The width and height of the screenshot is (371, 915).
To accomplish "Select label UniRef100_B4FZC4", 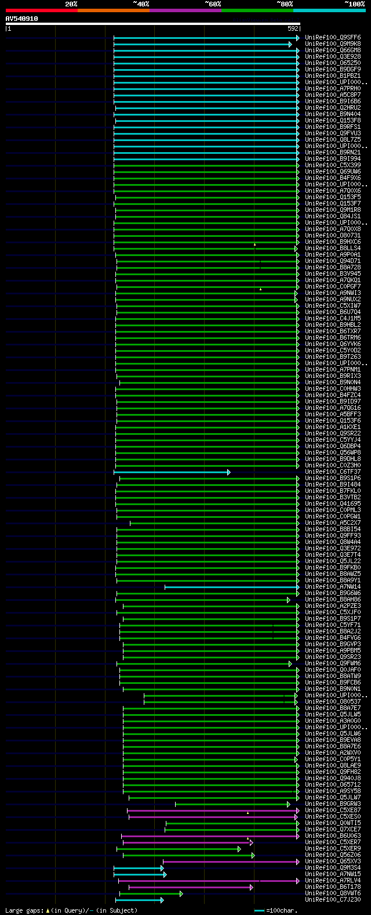I will tap(332, 395).
